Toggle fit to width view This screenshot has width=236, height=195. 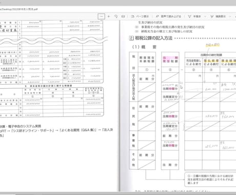[123, 16]
